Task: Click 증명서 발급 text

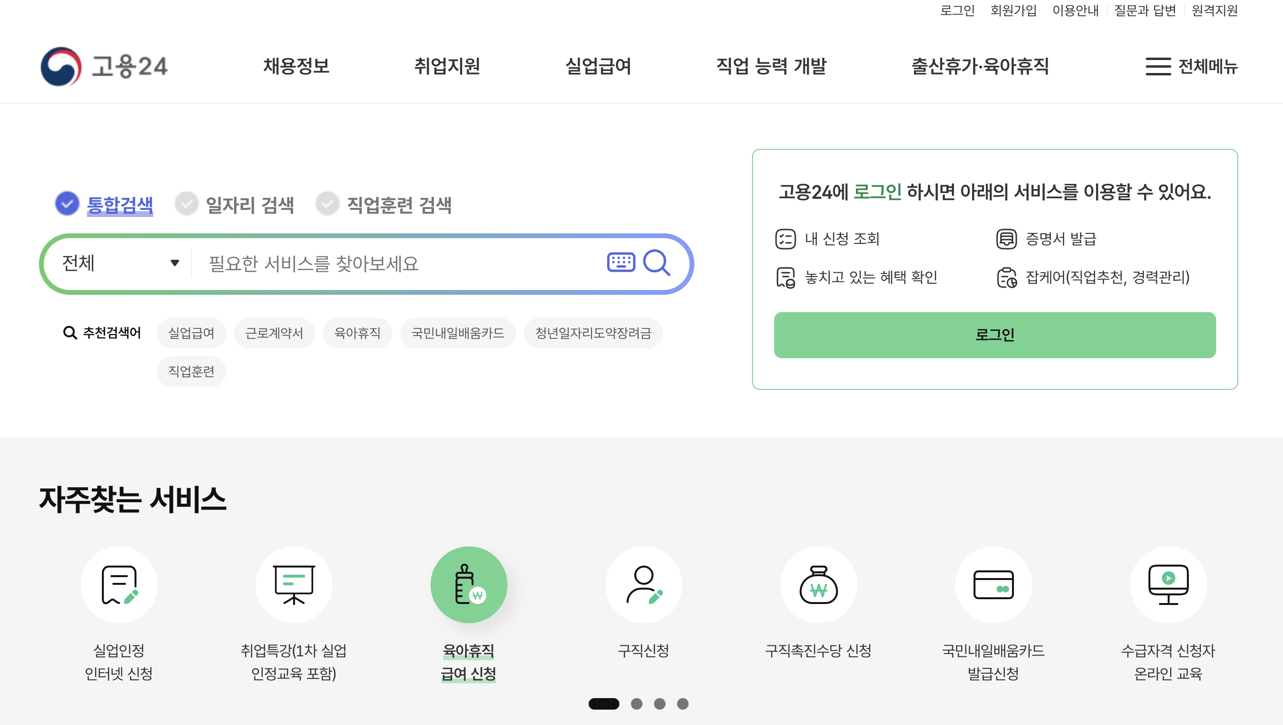Action: 1061,239
